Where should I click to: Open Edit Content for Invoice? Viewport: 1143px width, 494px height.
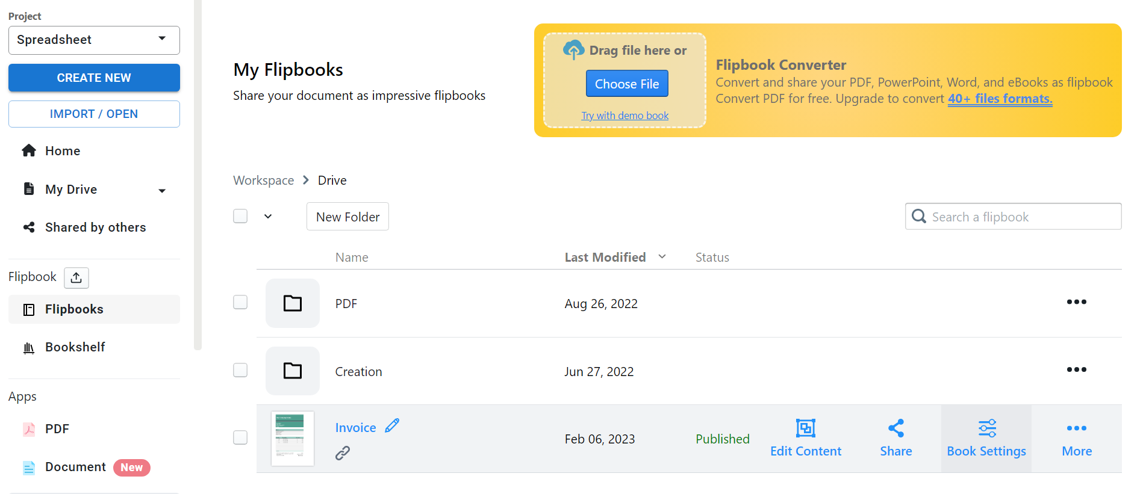tap(805, 438)
